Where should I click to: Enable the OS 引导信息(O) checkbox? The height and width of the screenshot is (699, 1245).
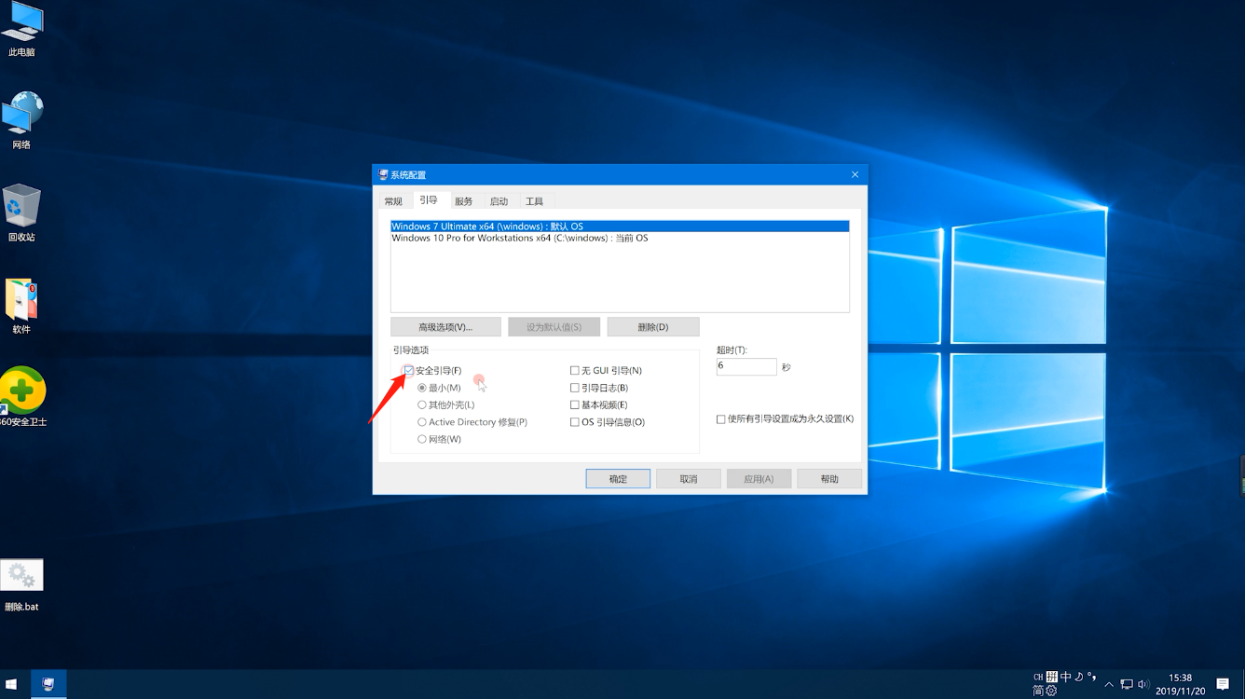point(575,422)
